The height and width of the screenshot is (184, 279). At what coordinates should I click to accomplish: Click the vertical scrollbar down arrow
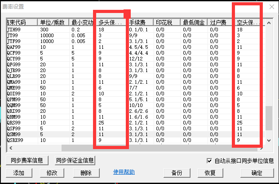click(269, 141)
